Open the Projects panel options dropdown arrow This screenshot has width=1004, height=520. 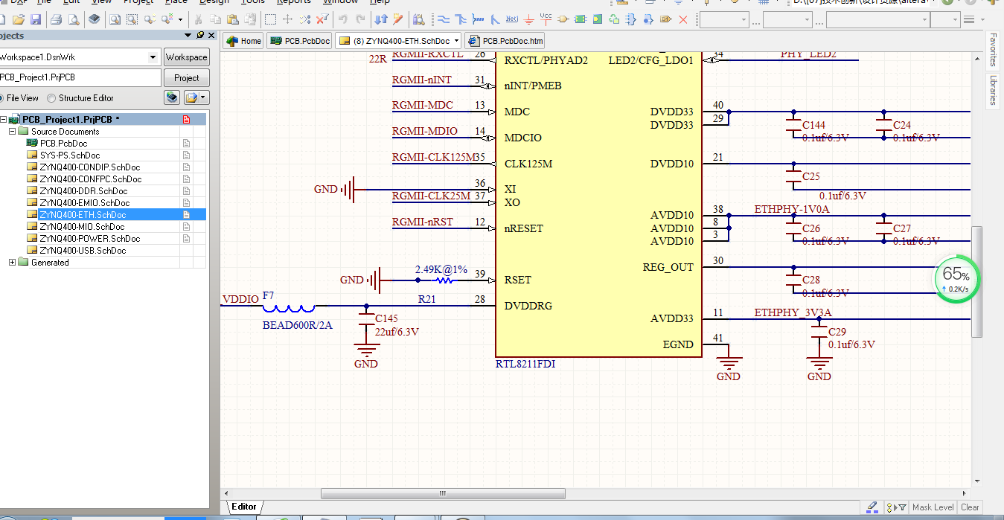[188, 35]
